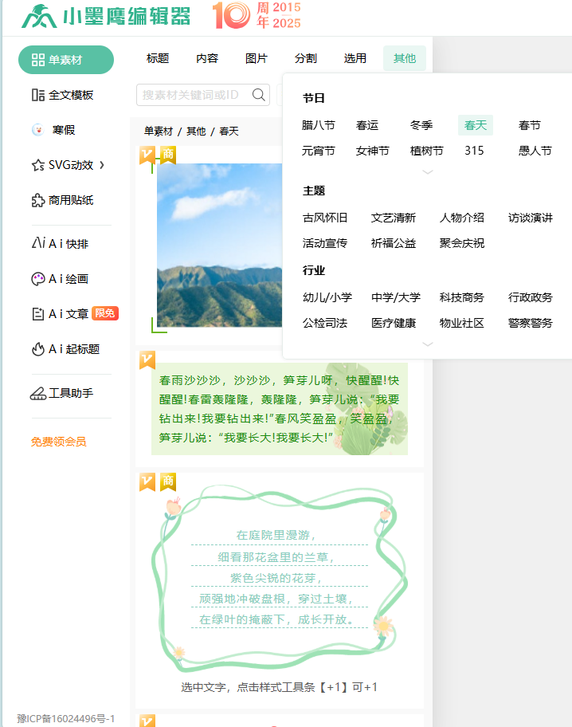Switch to the 图片 tab
Viewport: 572px width, 727px height.
(x=257, y=58)
